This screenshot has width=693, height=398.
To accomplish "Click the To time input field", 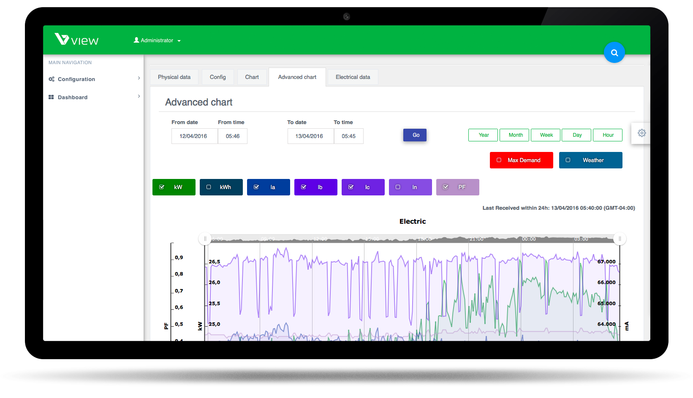I will pos(348,136).
